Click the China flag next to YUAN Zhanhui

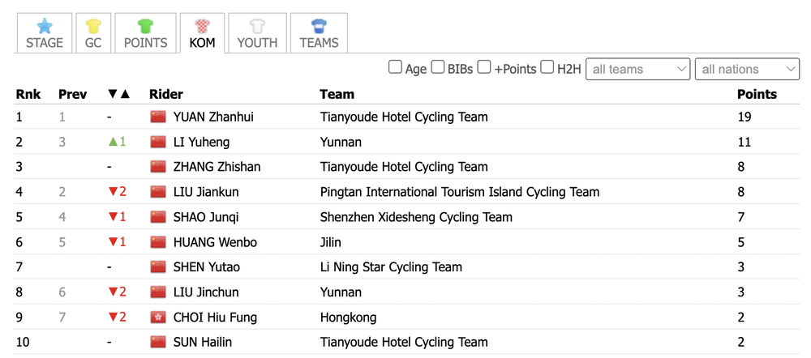point(158,117)
